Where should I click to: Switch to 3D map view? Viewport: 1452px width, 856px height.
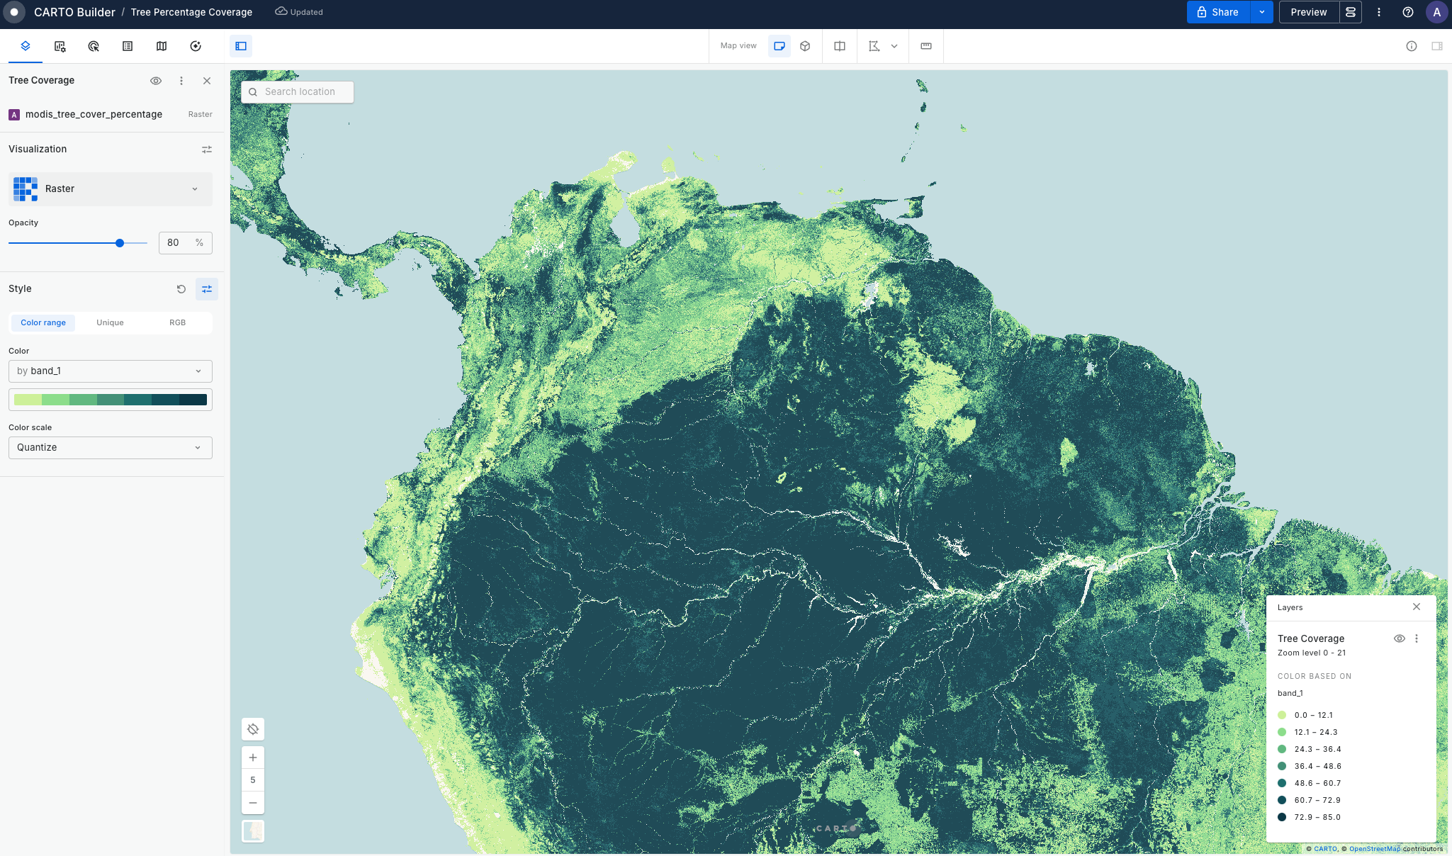(805, 46)
